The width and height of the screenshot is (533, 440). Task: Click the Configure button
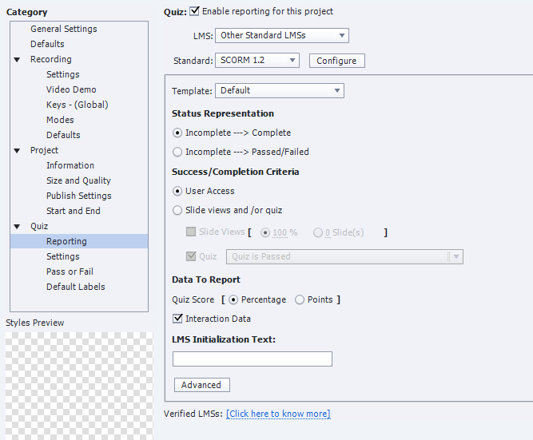click(336, 61)
